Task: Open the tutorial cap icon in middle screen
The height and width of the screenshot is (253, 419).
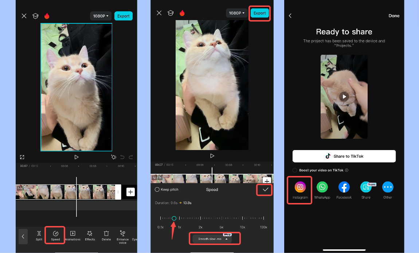Action: point(171,13)
